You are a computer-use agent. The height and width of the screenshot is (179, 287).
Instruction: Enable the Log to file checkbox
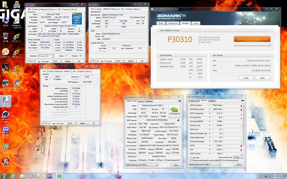pyautogui.click(x=191, y=158)
